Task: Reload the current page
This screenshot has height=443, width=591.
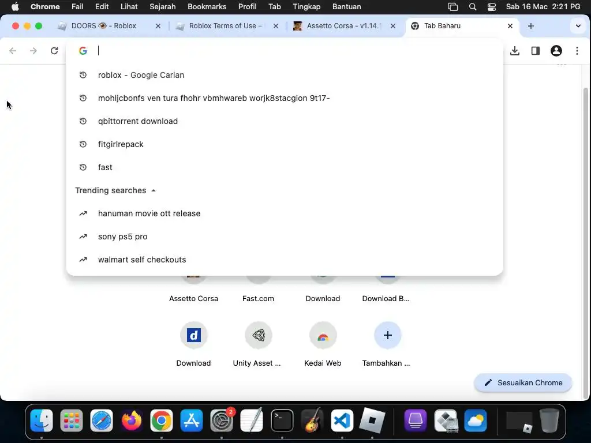Action: tap(54, 51)
